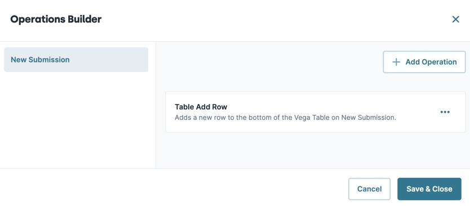Expand the three-dot ellipsis menu on the operation

tap(445, 112)
